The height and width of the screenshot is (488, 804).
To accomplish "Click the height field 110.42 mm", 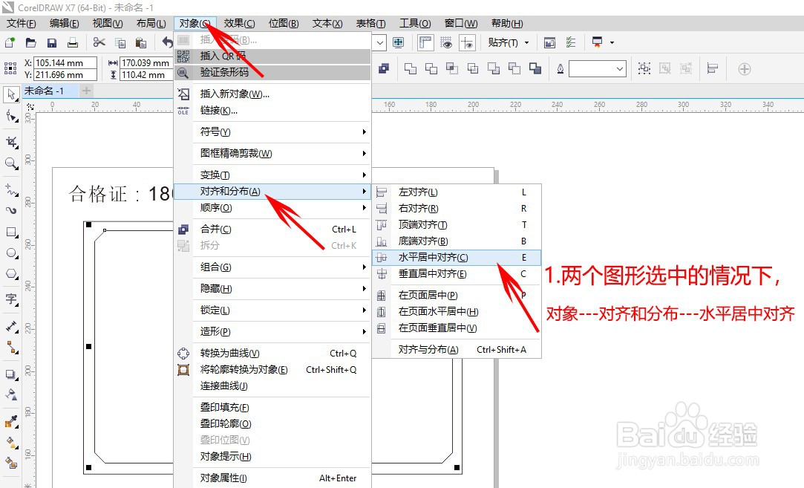I will click(146, 75).
